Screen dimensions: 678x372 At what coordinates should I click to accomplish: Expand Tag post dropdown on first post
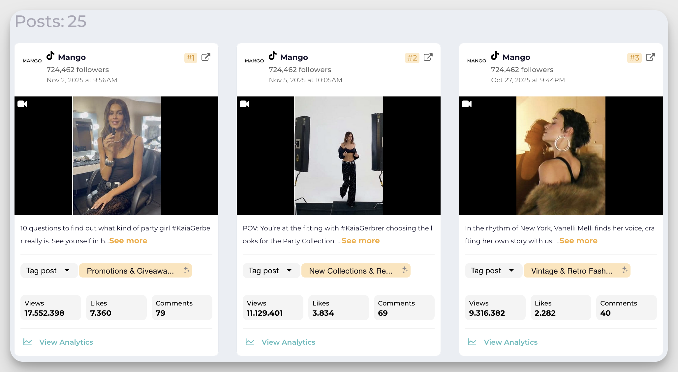click(49, 271)
